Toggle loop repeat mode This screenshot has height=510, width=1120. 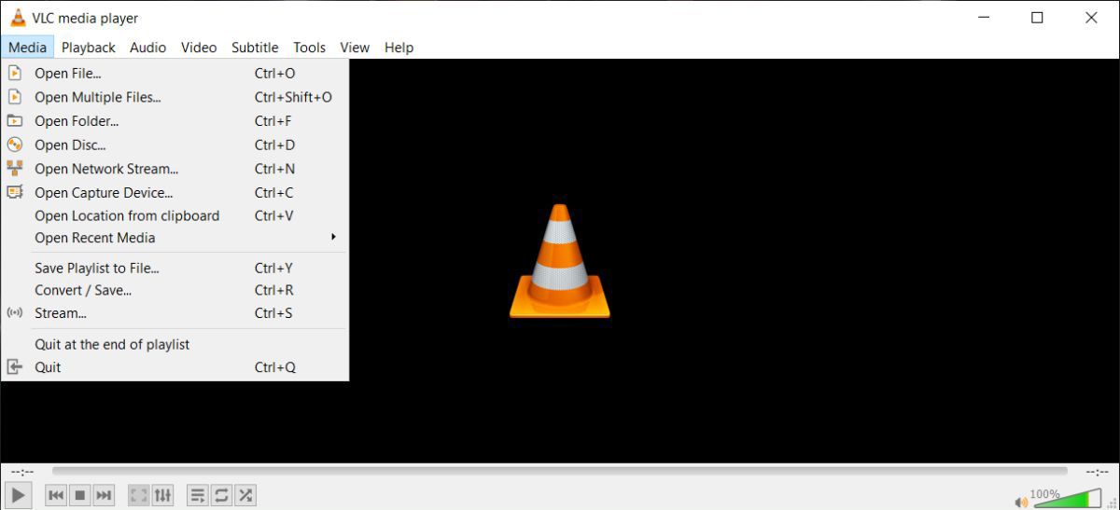tap(221, 495)
